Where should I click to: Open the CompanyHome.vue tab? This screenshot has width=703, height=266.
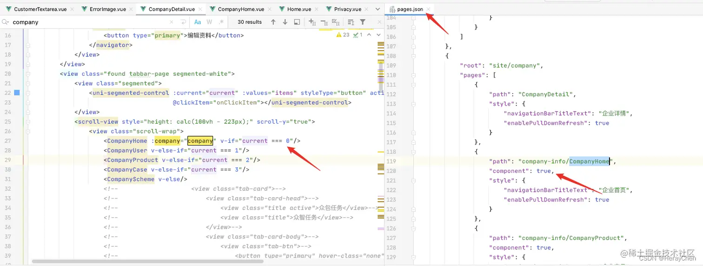241,9
